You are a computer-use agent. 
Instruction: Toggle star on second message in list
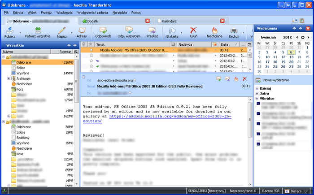tap(91, 55)
